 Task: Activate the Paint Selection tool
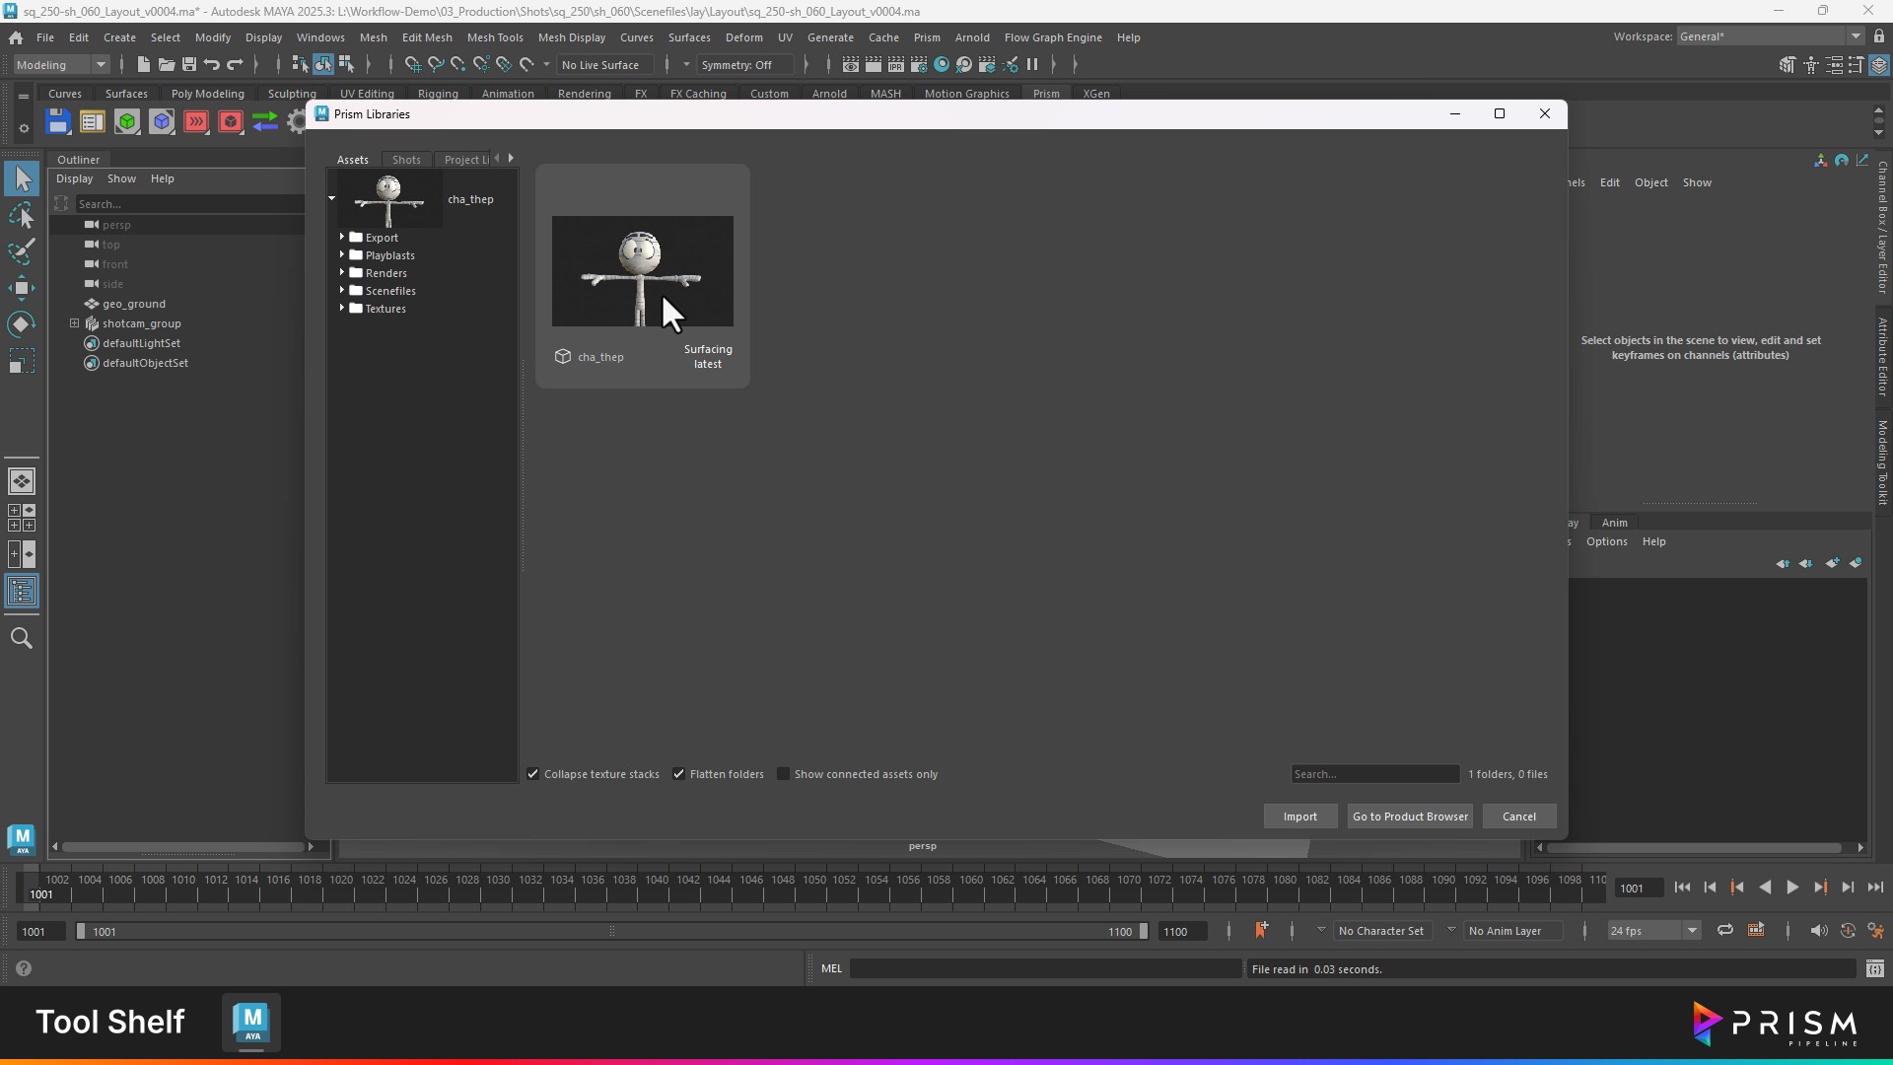point(22,251)
